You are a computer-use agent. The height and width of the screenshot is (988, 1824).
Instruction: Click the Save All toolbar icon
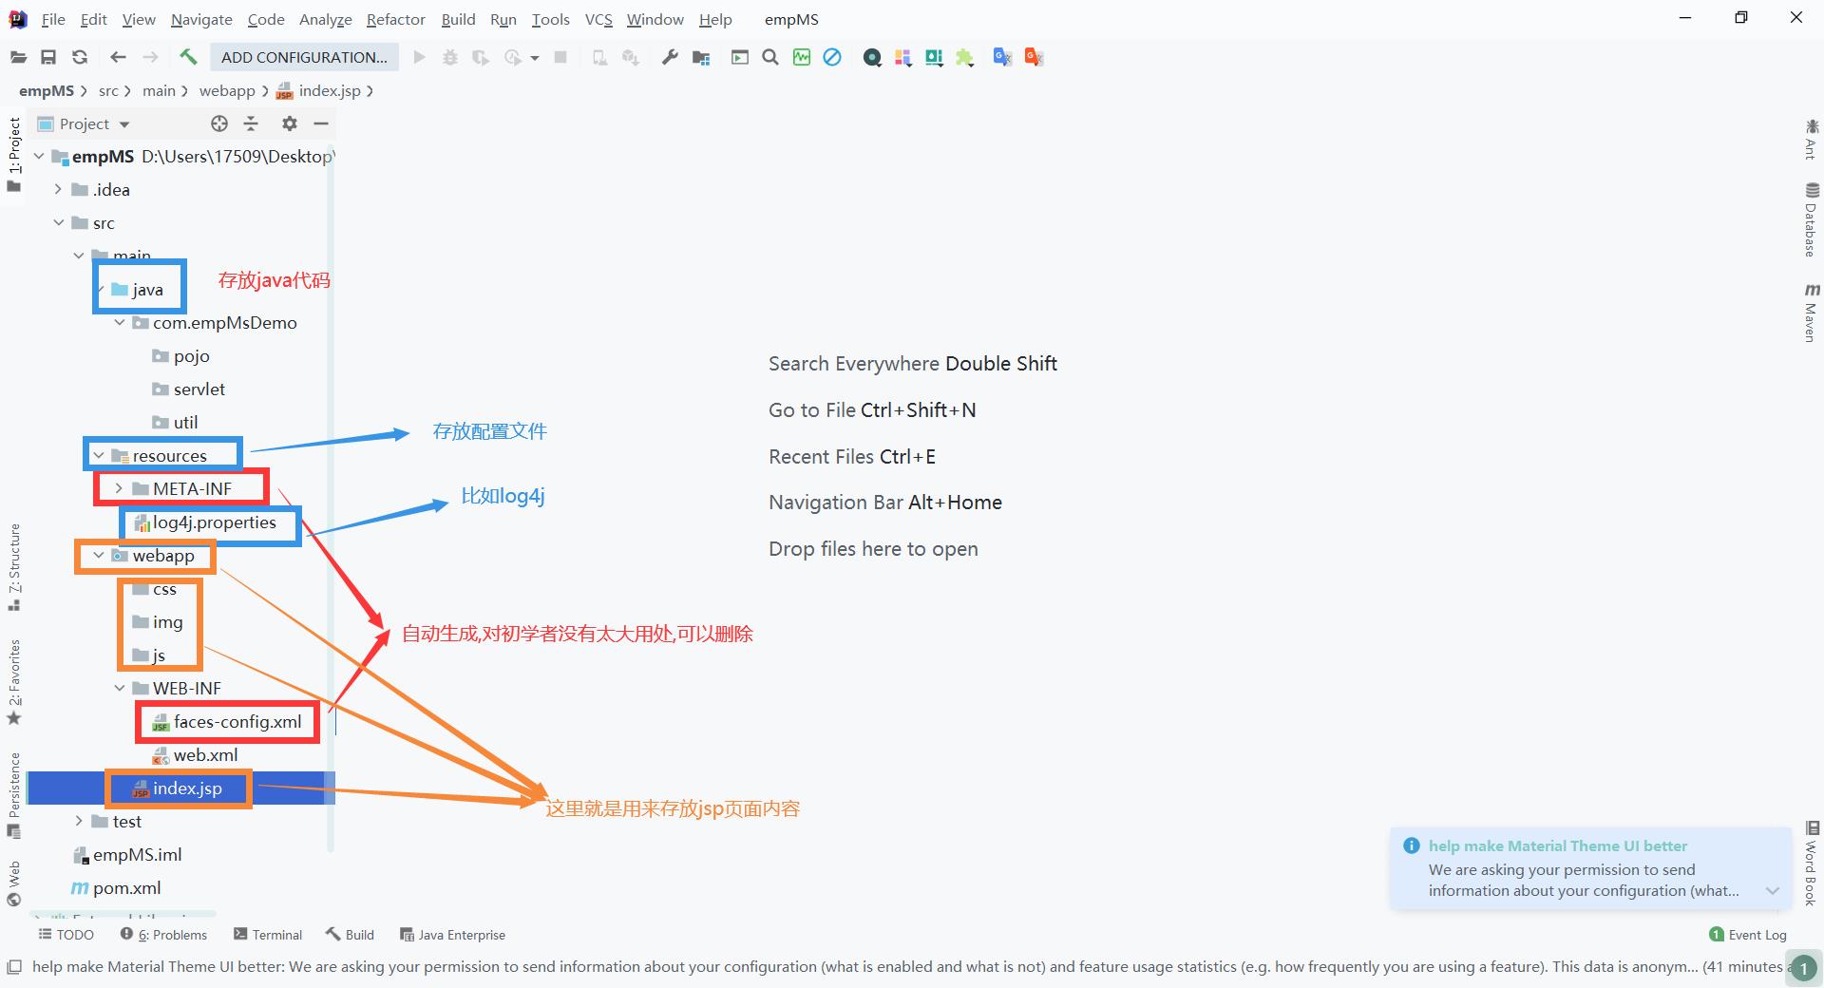click(48, 57)
